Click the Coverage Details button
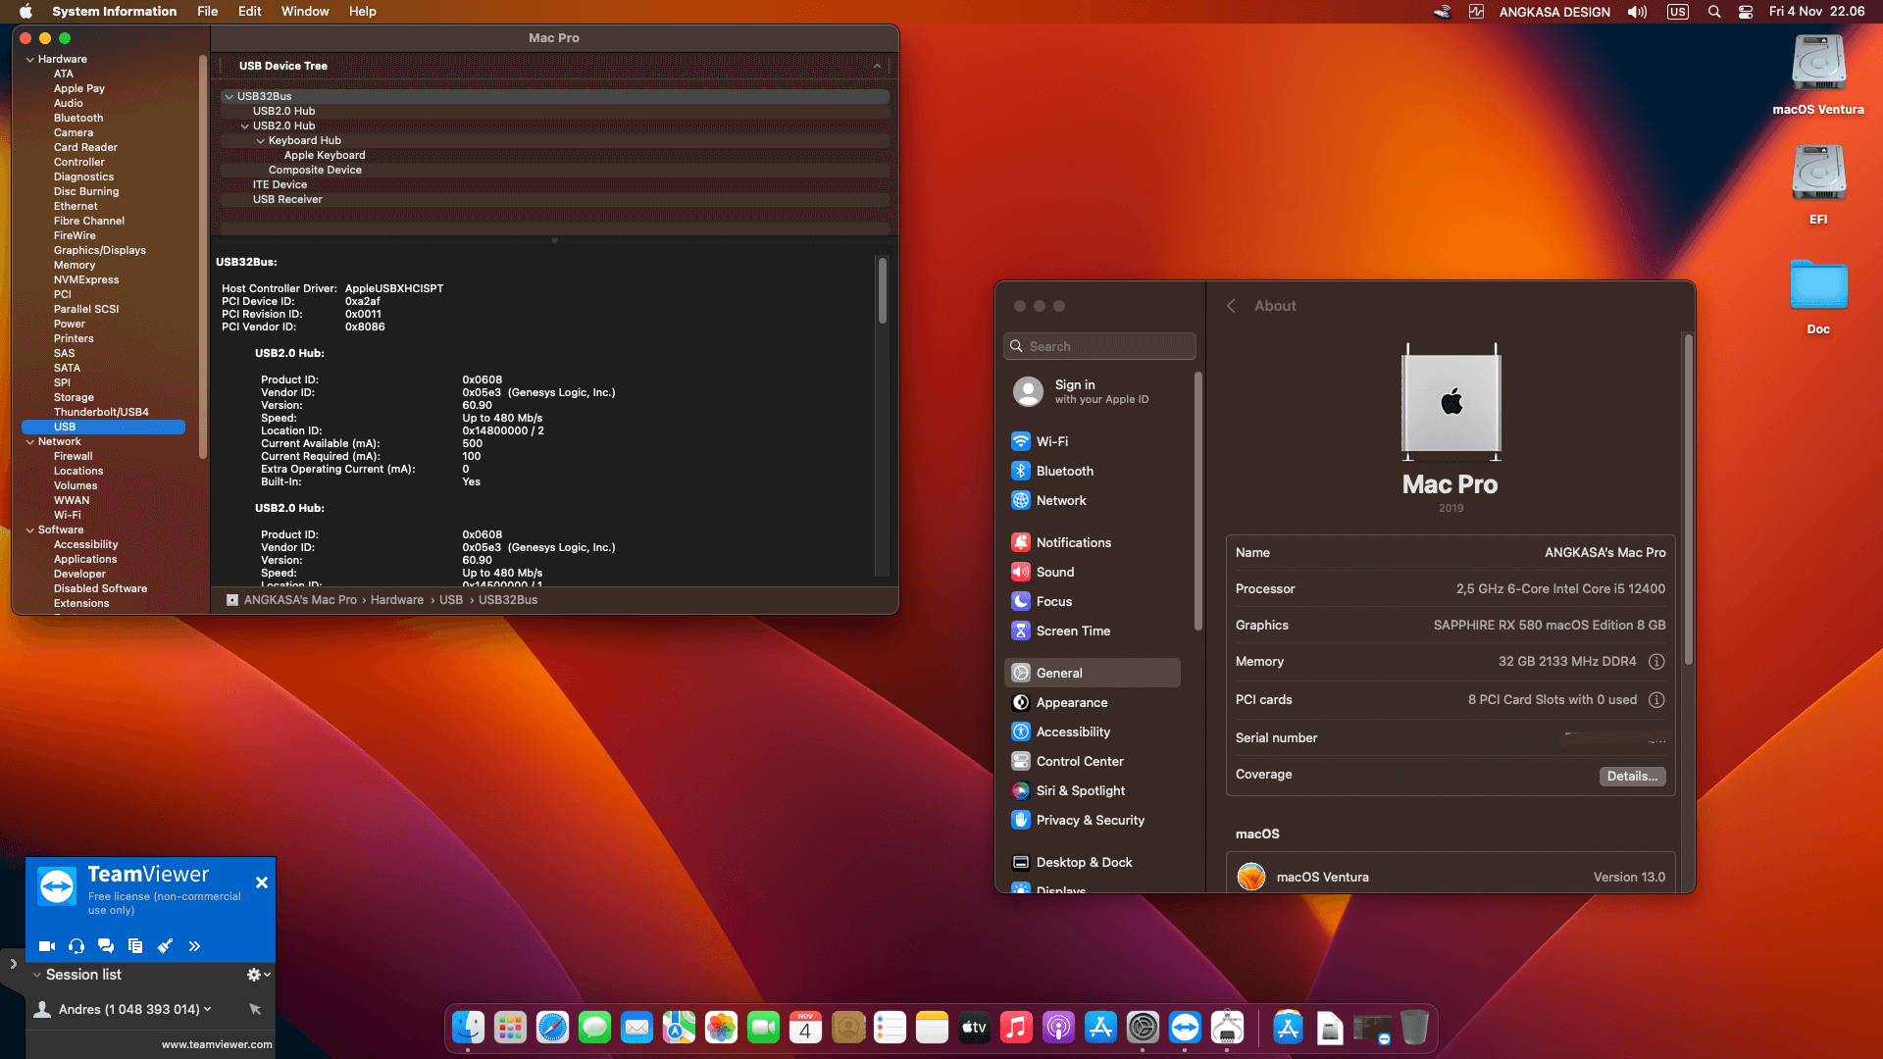Viewport: 1883px width, 1059px height. click(1632, 777)
